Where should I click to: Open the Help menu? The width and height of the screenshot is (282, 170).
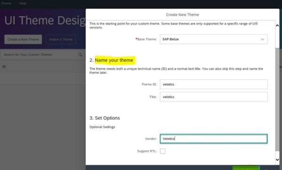pos(23,3)
